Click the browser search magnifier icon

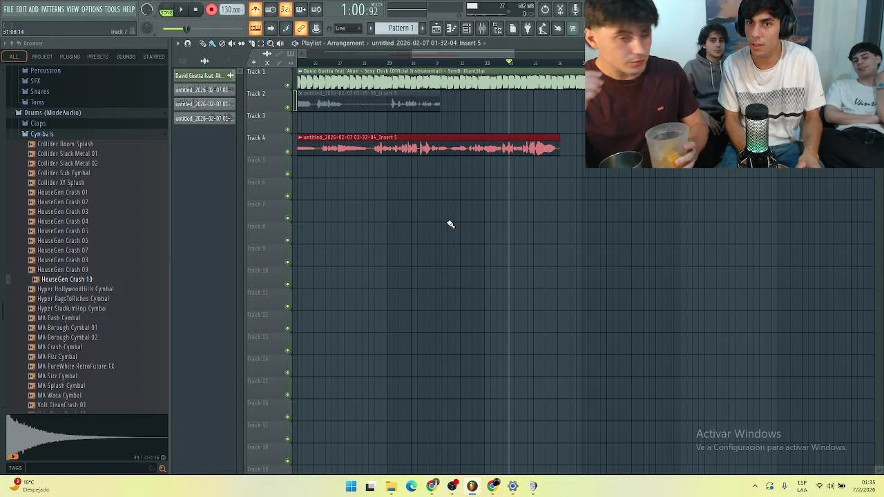click(162, 469)
